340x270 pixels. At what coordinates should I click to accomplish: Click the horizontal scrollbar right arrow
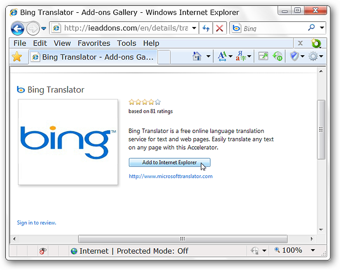pos(312,239)
